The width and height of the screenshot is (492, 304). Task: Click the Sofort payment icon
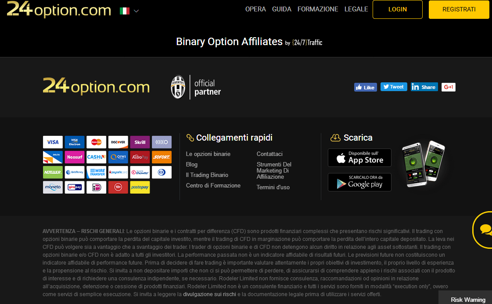pos(162,157)
